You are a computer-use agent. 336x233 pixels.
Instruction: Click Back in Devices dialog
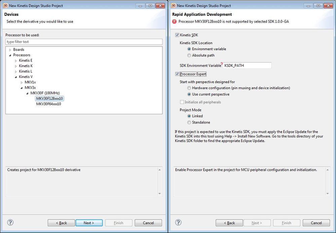coord(61,223)
